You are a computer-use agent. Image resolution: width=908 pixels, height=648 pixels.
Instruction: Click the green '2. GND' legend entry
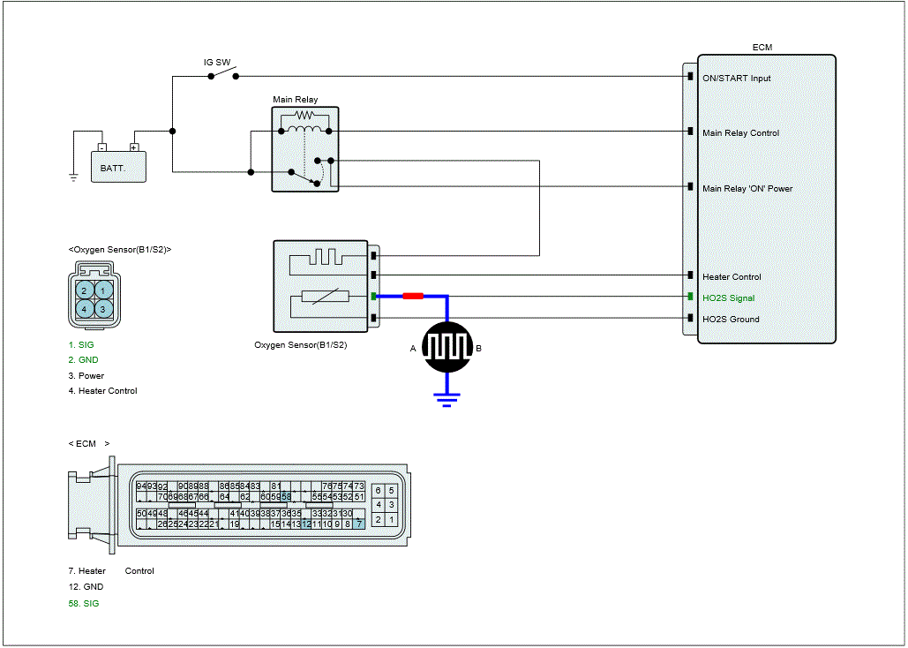84,360
